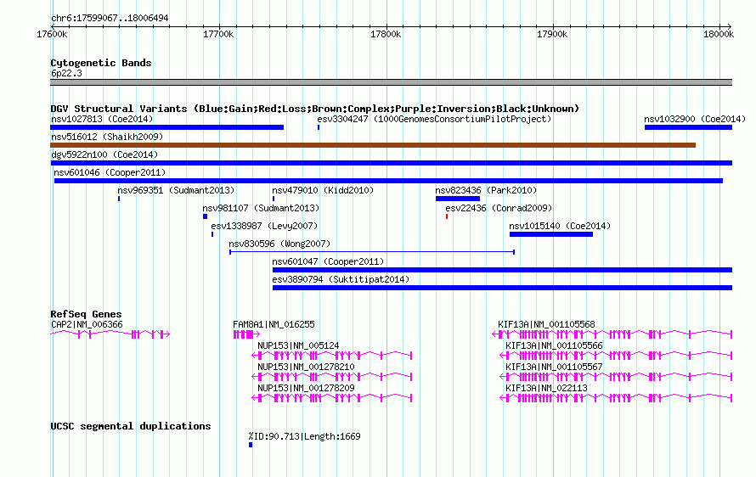
Task: Click the DGV Structural Variants track title
Action: click(x=314, y=109)
